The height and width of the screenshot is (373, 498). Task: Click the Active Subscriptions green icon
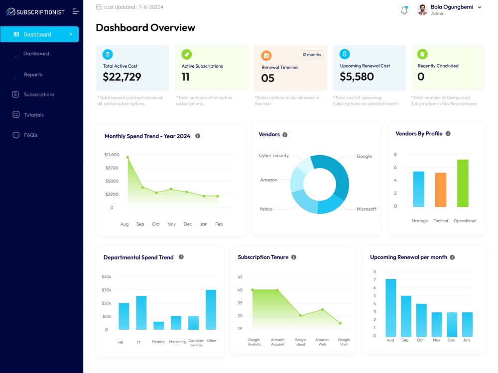(187, 54)
